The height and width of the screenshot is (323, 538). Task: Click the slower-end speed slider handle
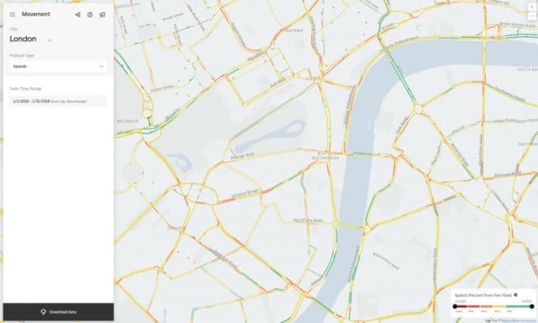pyautogui.click(x=455, y=306)
